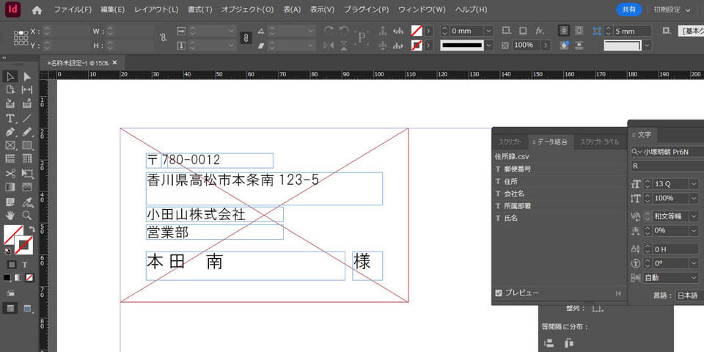Swap fill and stroke with the curved arrow
This screenshot has height=352, width=704.
(32, 229)
